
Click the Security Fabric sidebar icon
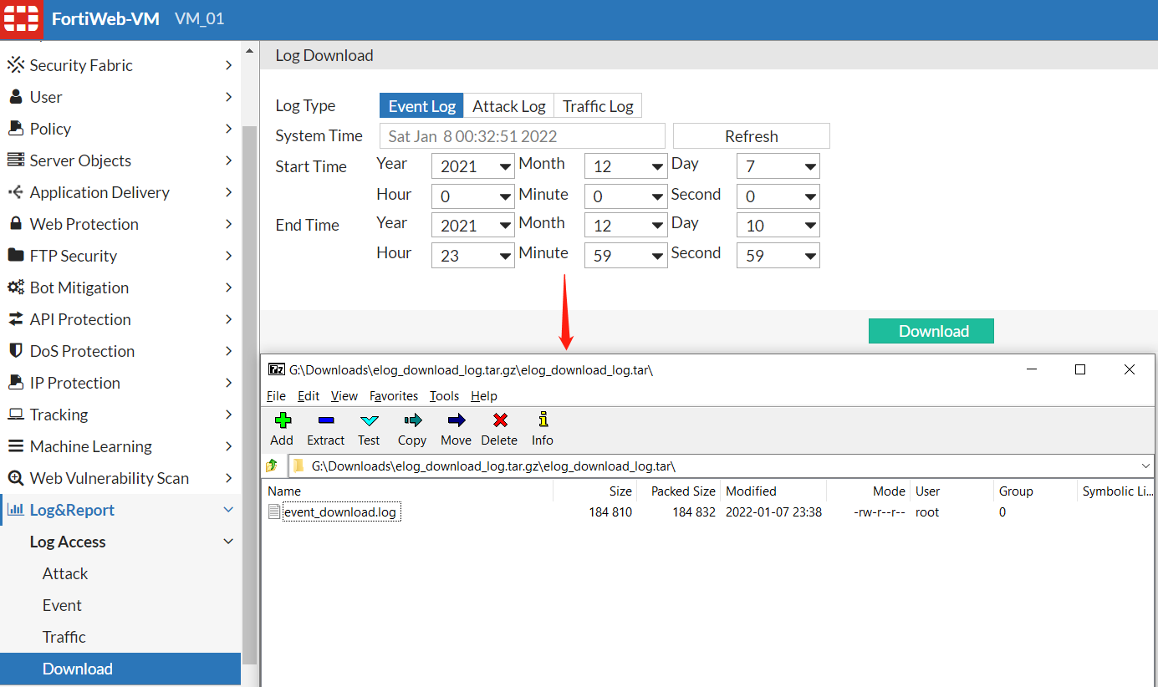(15, 65)
